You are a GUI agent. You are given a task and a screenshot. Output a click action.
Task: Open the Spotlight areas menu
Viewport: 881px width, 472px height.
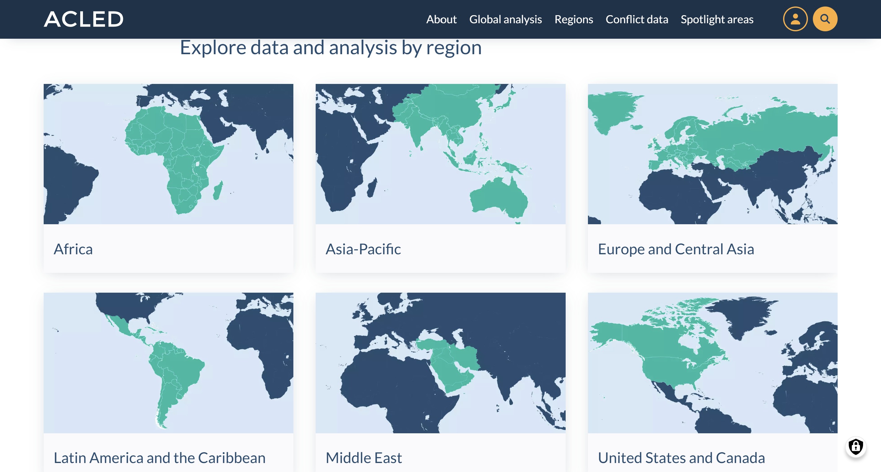click(x=717, y=20)
